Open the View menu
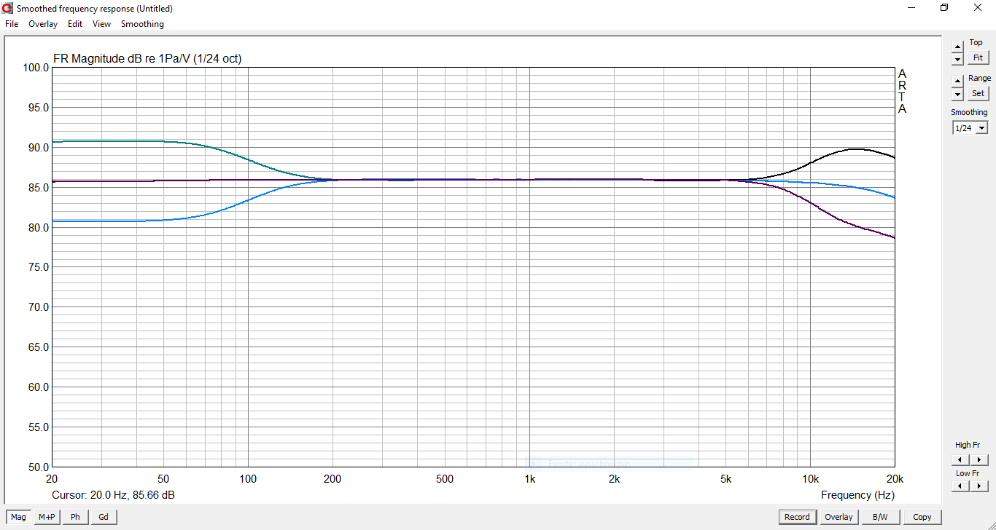This screenshot has height=530, width=996. pos(101,24)
